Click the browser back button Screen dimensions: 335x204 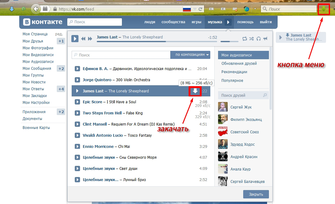[36, 9]
